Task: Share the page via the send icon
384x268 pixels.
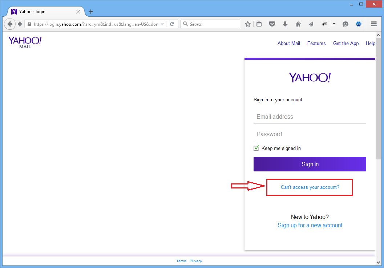Action: click(311, 24)
